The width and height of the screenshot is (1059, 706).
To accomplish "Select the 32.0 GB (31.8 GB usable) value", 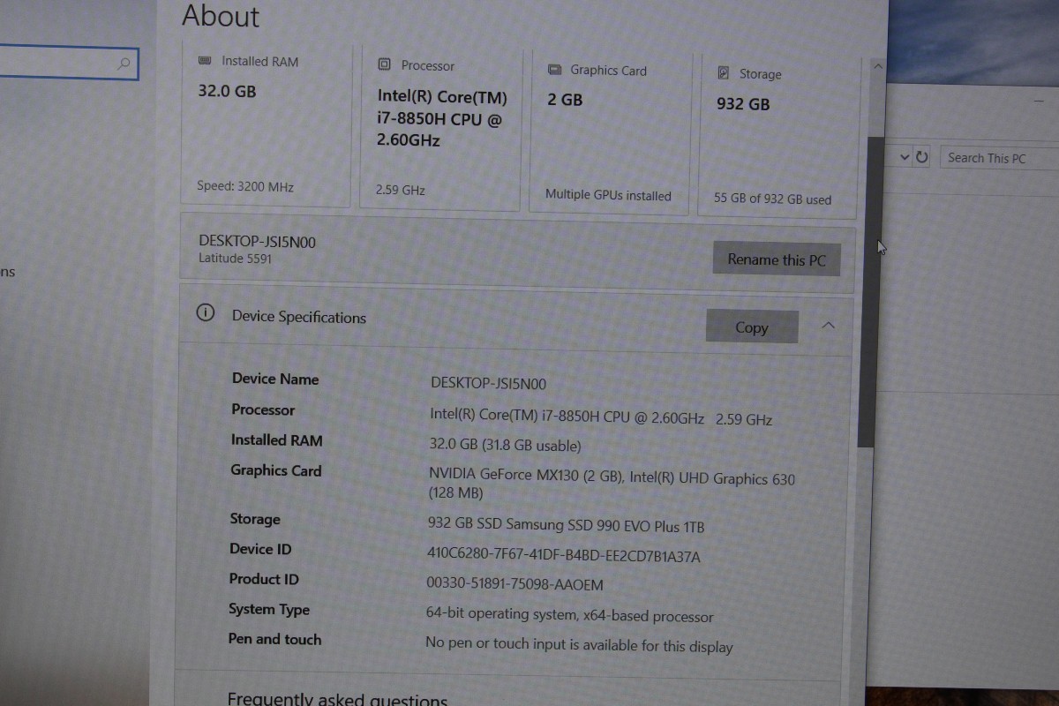I will click(505, 445).
